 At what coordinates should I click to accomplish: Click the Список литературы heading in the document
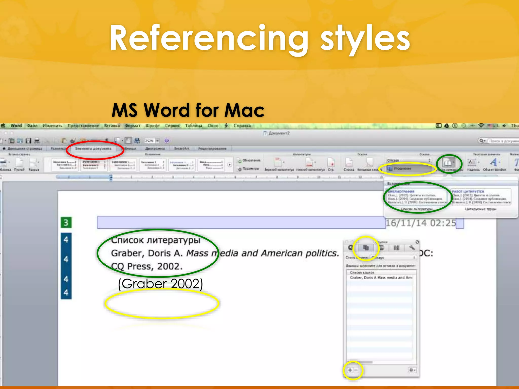point(156,240)
